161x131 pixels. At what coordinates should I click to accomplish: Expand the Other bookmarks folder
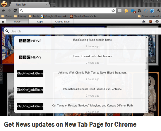(x=149, y=16)
